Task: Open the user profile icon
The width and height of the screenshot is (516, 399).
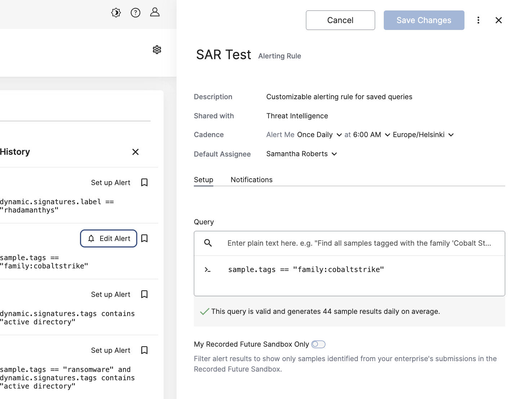Action: (x=155, y=12)
